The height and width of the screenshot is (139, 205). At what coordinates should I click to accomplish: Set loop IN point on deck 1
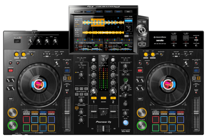16,54
